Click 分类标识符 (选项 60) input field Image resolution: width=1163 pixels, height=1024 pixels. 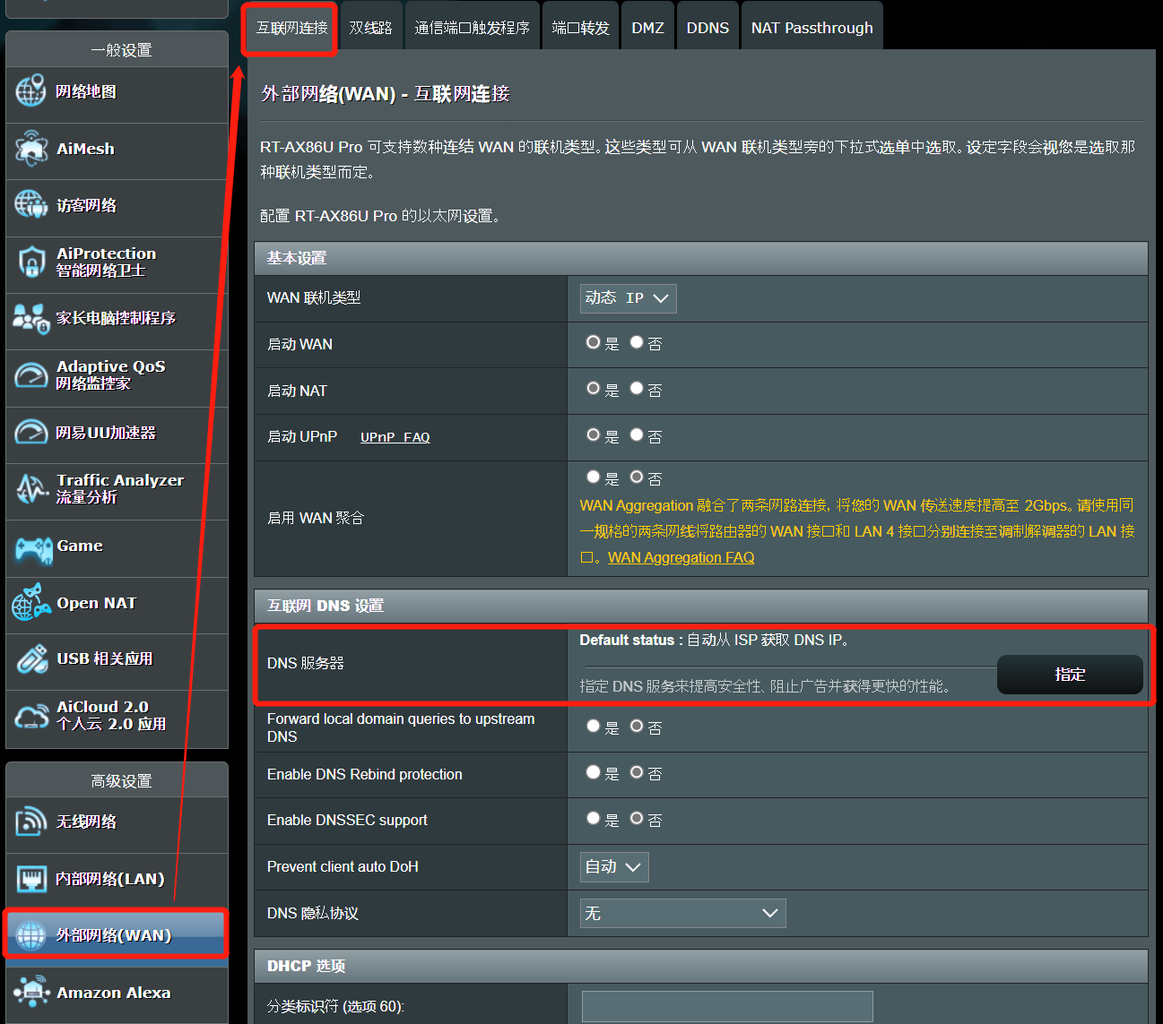coord(727,1006)
